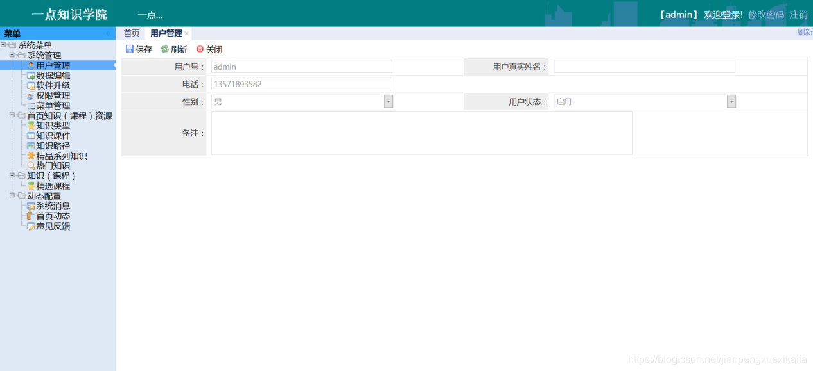The height and width of the screenshot is (371, 813).
Task: Select the 知识（课程） folder label
Action: pyautogui.click(x=52, y=176)
